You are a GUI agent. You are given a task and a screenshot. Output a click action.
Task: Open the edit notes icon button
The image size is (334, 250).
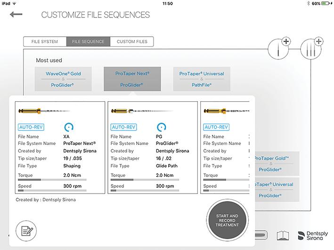tap(26, 231)
